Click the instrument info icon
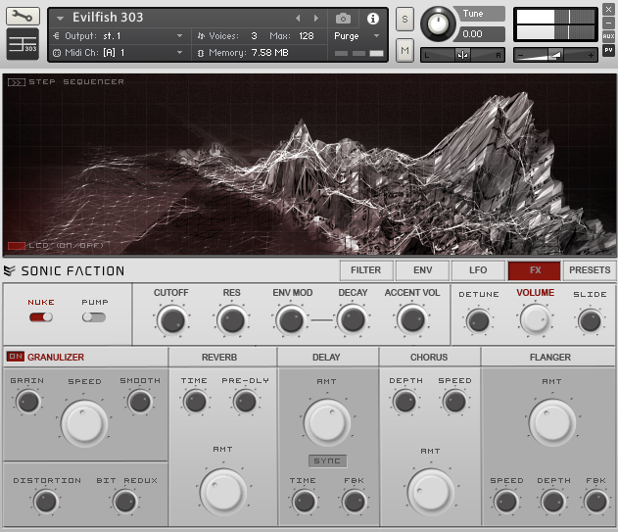The height and width of the screenshot is (532, 618). [x=372, y=19]
